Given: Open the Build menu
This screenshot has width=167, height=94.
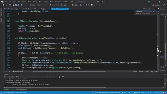Looking at the screenshot, I should tap(29, 2).
